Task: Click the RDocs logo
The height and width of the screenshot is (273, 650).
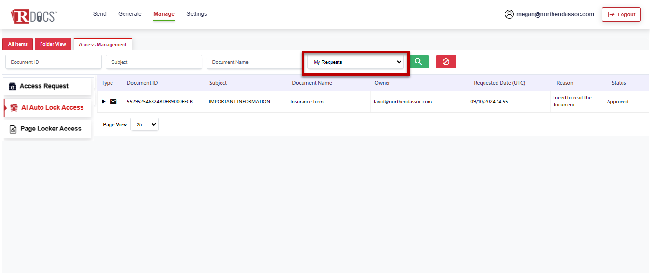Action: point(33,16)
